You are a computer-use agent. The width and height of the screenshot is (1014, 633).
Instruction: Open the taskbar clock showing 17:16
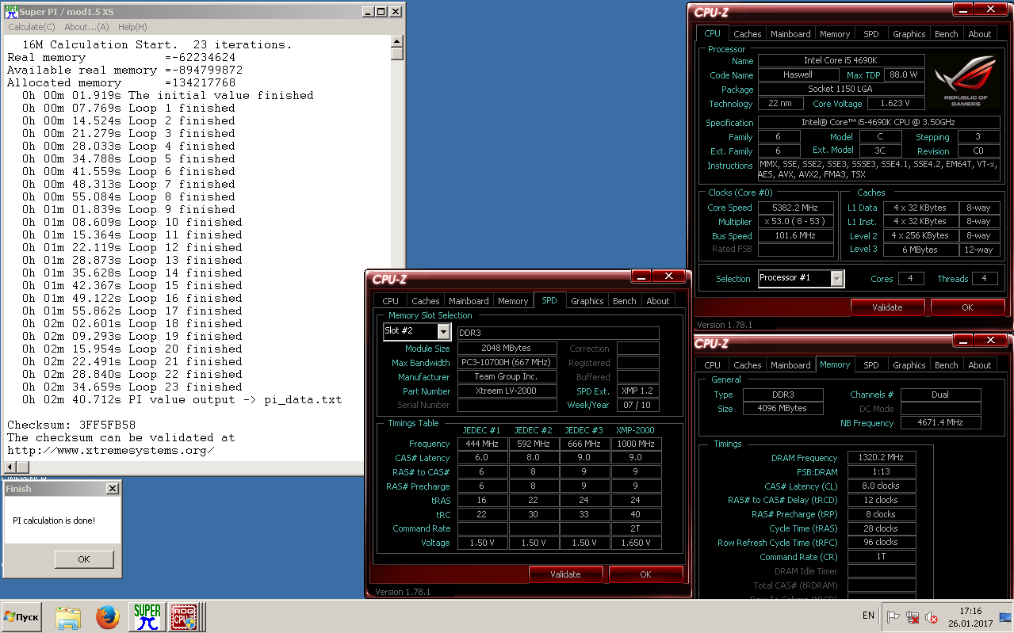pos(970,617)
